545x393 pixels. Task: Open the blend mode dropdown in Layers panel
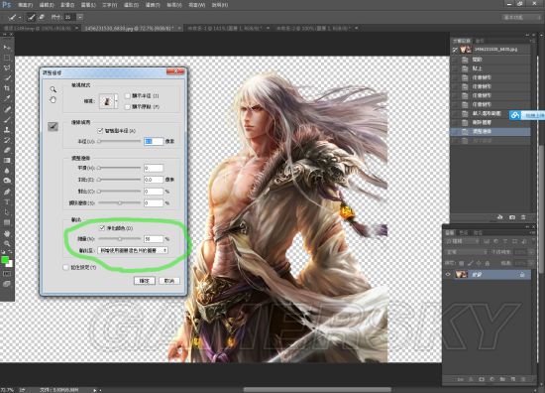pyautogui.click(x=466, y=252)
